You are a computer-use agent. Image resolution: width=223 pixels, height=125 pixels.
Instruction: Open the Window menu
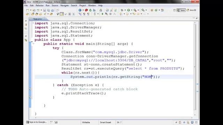(92, 6)
